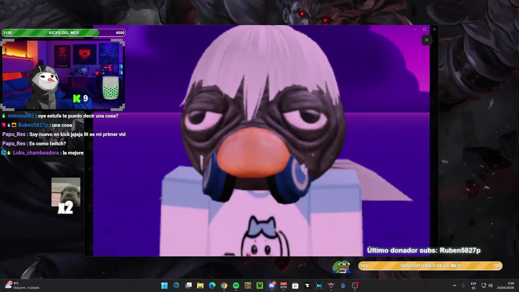Open the Minecraft grass block icon
Viewport: 519px width, 292px height.
[248, 286]
